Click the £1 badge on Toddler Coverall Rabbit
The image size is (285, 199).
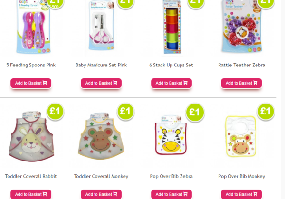point(55,111)
